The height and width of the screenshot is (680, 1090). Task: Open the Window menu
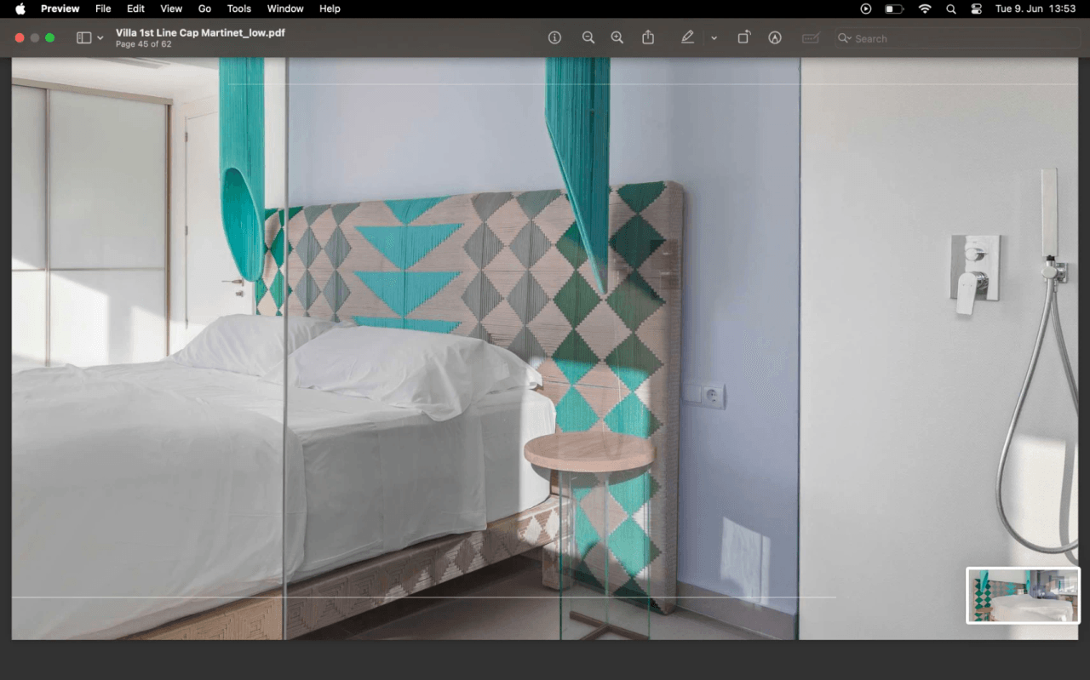tap(285, 9)
